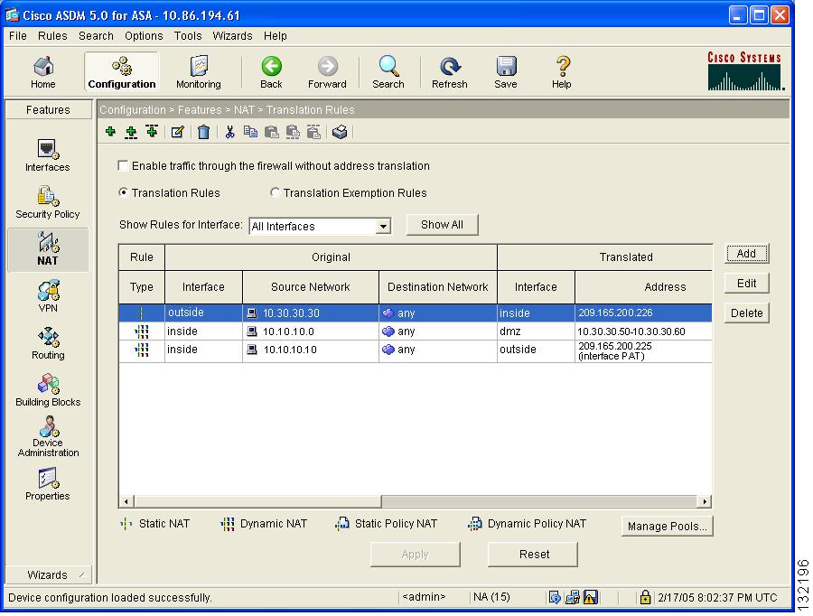The width and height of the screenshot is (813, 616).
Task: Click the print rules icon
Action: tap(340, 132)
